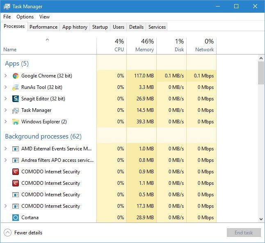This screenshot has width=265, height=243.
Task: Click the Google Chrome icon in process list
Action: pos(16,76)
